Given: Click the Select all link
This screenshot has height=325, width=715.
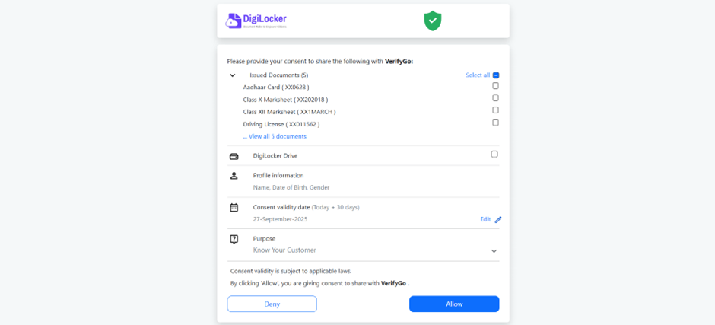Looking at the screenshot, I should (x=478, y=75).
